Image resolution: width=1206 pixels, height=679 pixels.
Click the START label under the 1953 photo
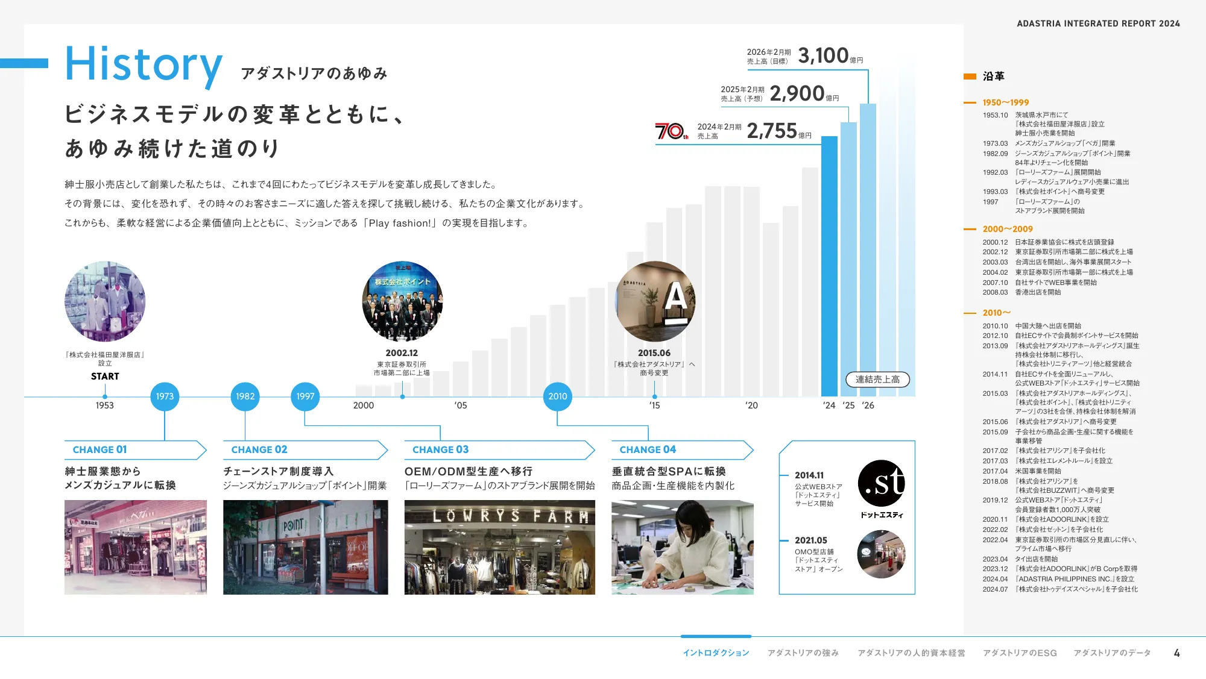point(105,377)
